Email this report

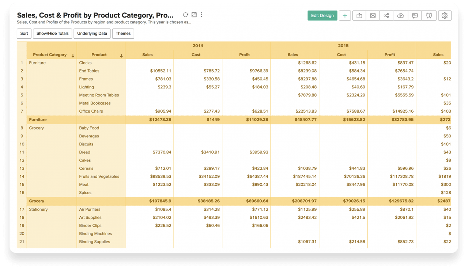373,15
